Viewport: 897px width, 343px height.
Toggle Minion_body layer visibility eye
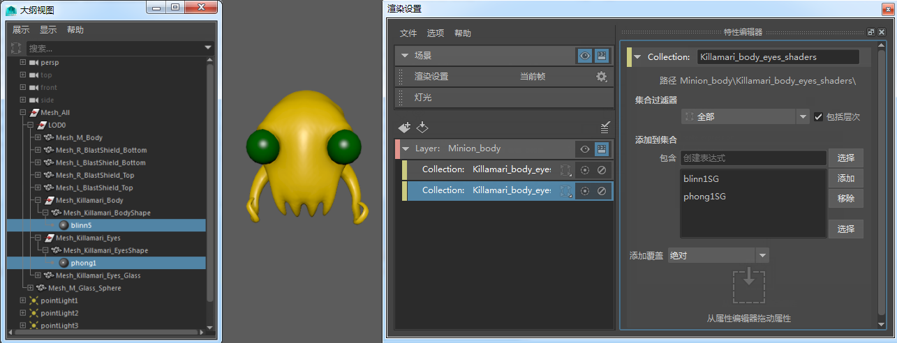click(x=585, y=148)
